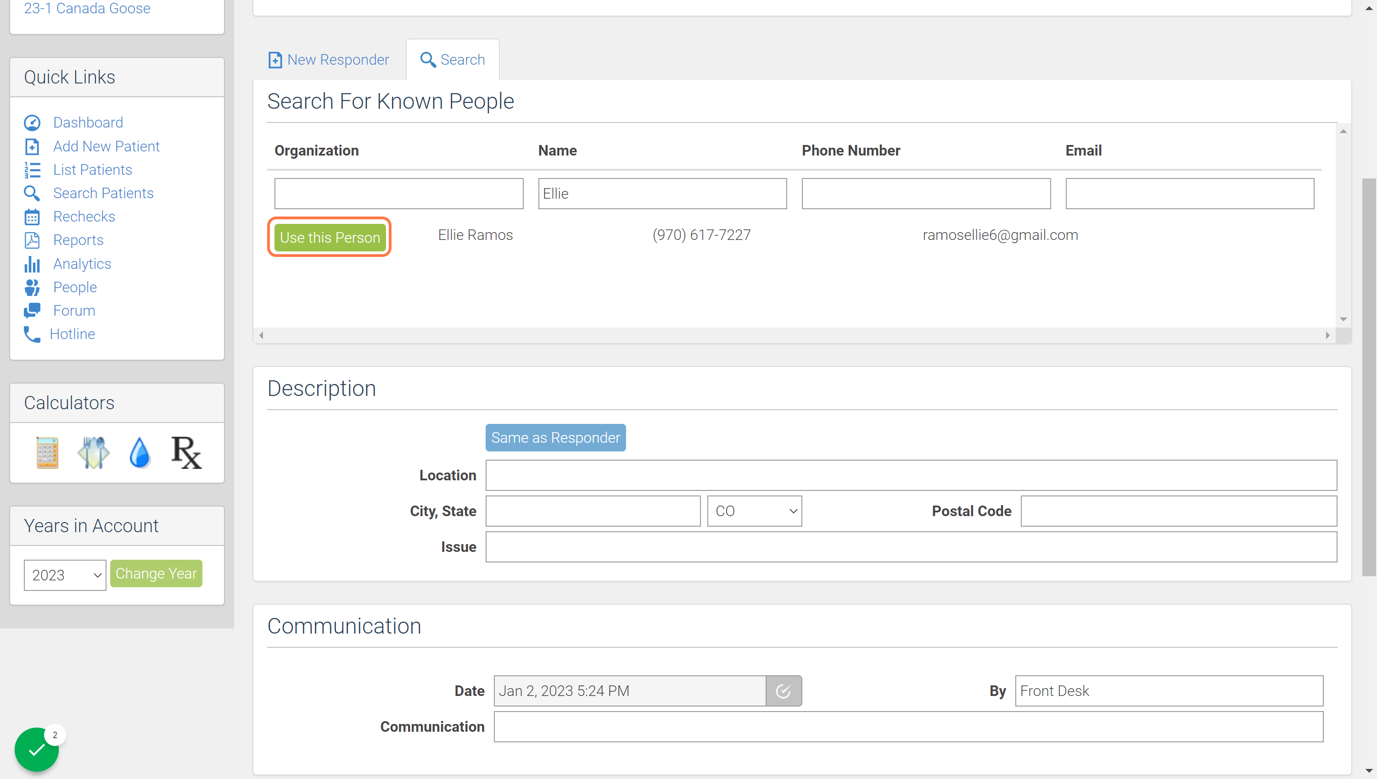Click Use this Person button

coord(330,237)
